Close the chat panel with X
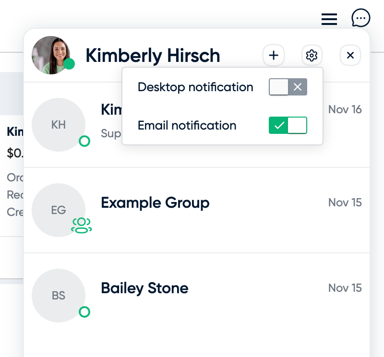Viewport: 384px width, 357px height. click(350, 55)
